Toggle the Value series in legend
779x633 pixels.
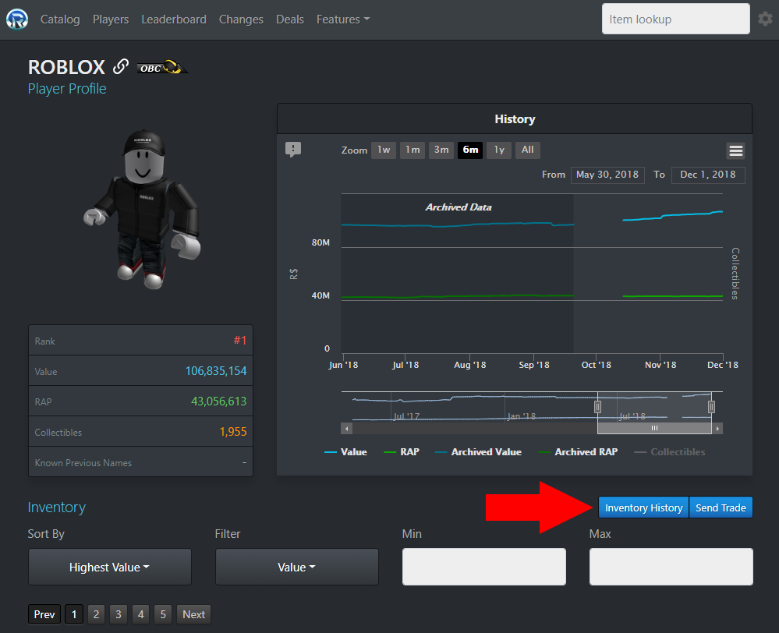click(x=345, y=451)
